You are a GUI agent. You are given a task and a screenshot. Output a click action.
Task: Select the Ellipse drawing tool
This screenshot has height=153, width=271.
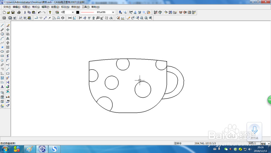click(2, 51)
